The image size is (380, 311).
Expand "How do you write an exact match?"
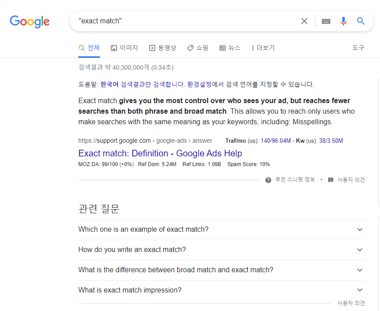[x=222, y=250]
